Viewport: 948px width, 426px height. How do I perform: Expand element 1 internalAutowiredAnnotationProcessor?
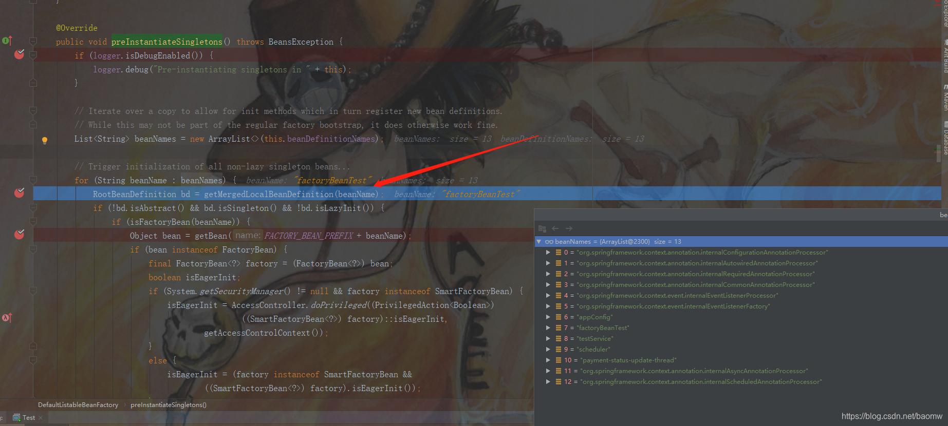click(x=548, y=263)
